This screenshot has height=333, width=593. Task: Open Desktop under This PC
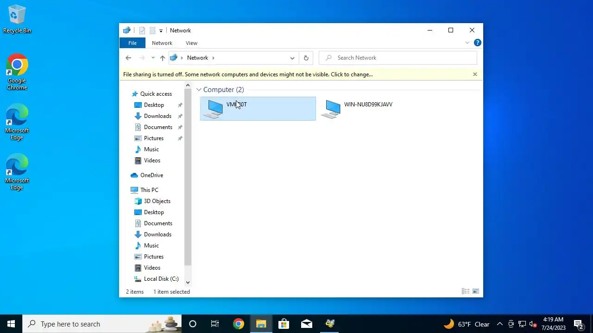(x=154, y=212)
